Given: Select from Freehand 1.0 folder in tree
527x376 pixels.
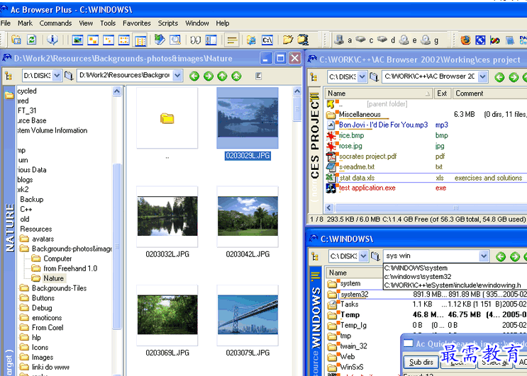Looking at the screenshot, I should tap(70, 268).
